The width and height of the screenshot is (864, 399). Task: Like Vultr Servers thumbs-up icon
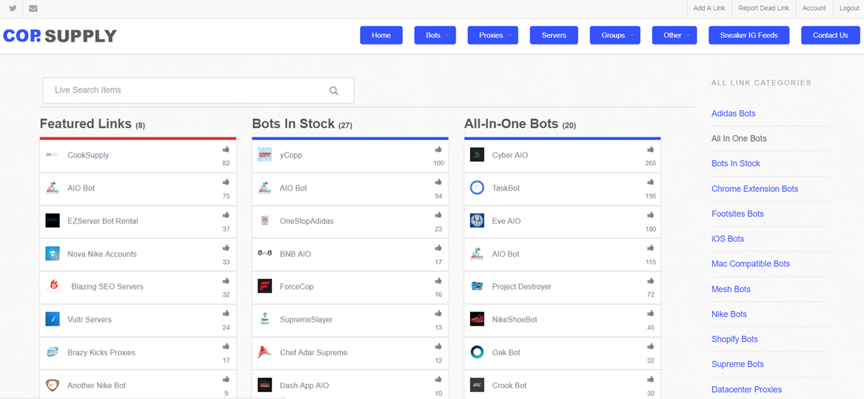pos(226,313)
